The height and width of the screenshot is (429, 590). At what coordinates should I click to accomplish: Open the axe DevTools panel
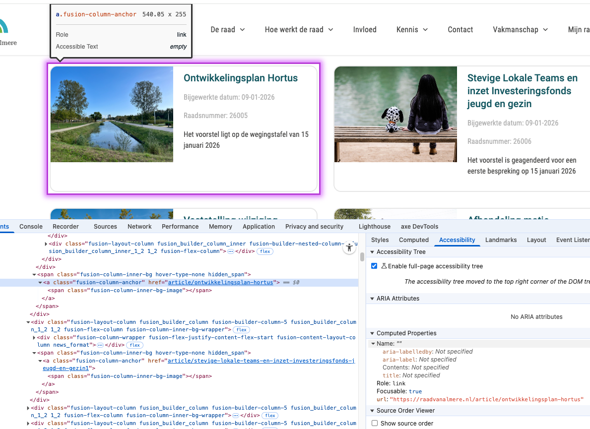419,226
